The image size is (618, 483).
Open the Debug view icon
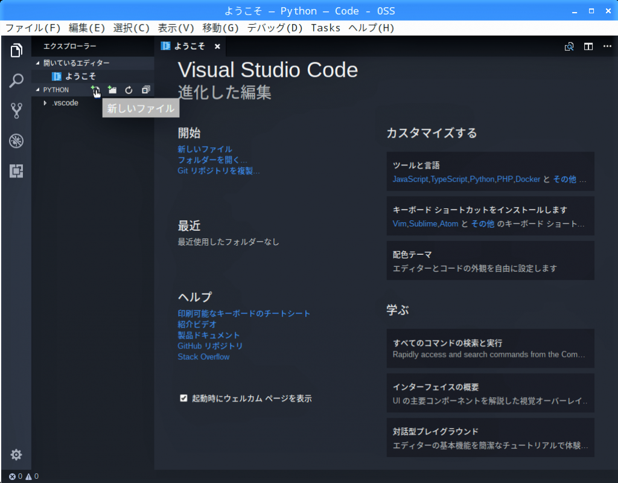point(16,141)
